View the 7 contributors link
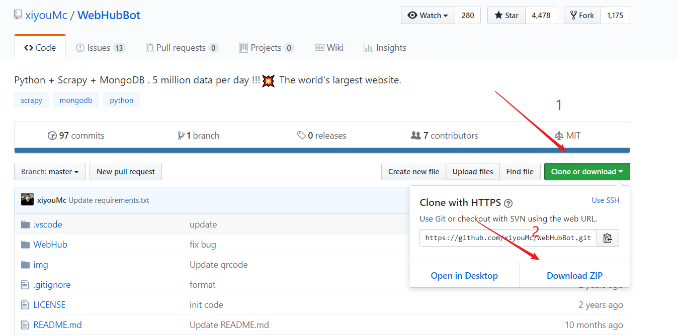This screenshot has height=335, width=677. point(445,136)
